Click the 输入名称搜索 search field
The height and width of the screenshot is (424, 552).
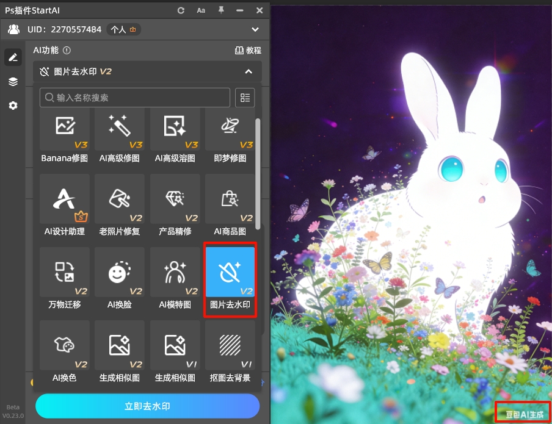tap(135, 98)
